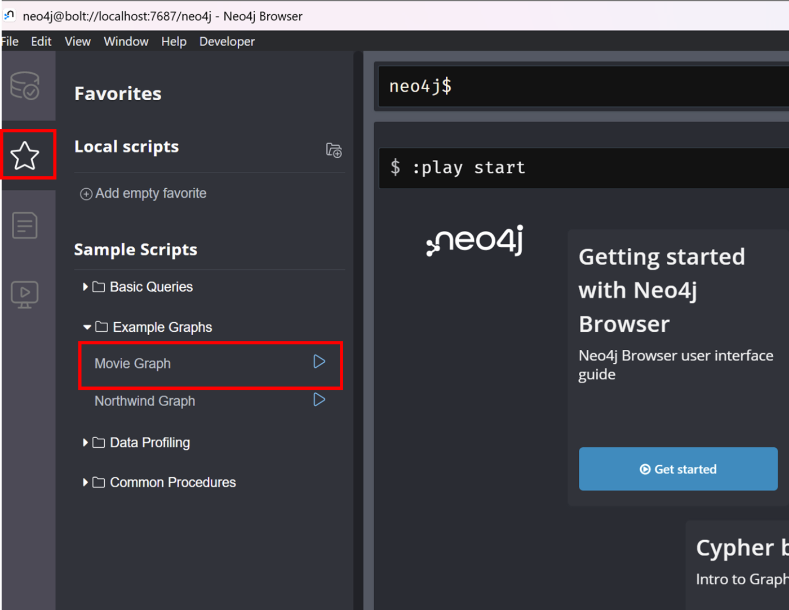Open the Help menu
Image resolution: width=789 pixels, height=610 pixels.
coord(174,42)
